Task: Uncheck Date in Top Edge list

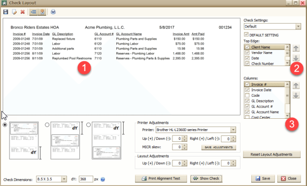Action: pyautogui.click(x=247, y=58)
